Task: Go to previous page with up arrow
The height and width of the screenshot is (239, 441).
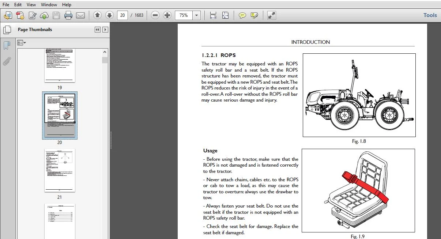Action: click(x=97, y=15)
